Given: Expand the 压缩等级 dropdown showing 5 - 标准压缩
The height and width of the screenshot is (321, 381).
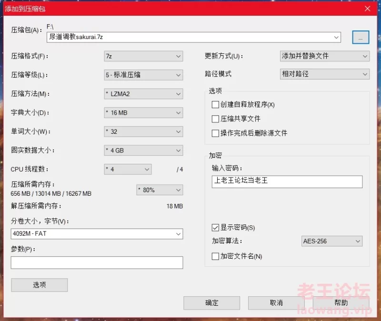Looking at the screenshot, I should pyautogui.click(x=143, y=75).
